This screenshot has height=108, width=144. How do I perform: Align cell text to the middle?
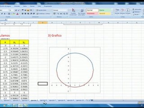[25, 10]
